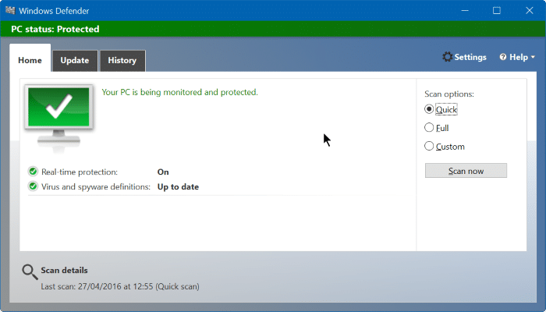
Task: Select the Quick scan radio button
Action: point(429,109)
